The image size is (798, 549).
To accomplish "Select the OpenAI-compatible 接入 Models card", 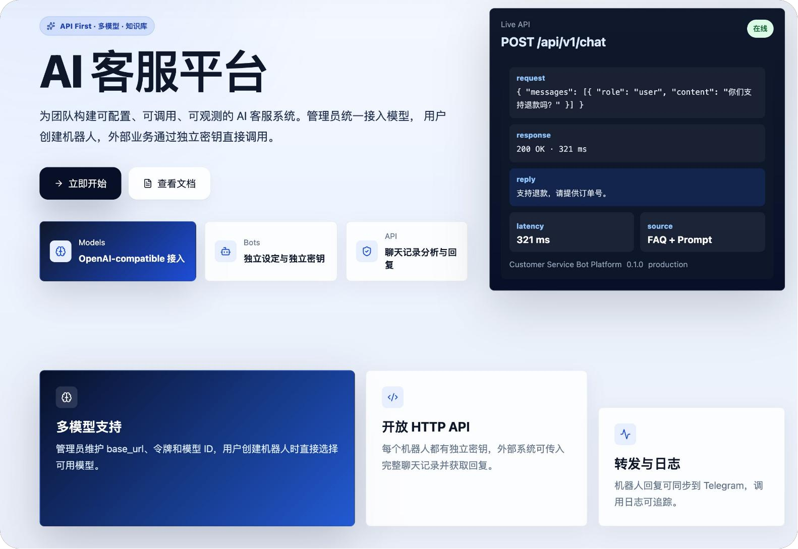I will click(118, 251).
